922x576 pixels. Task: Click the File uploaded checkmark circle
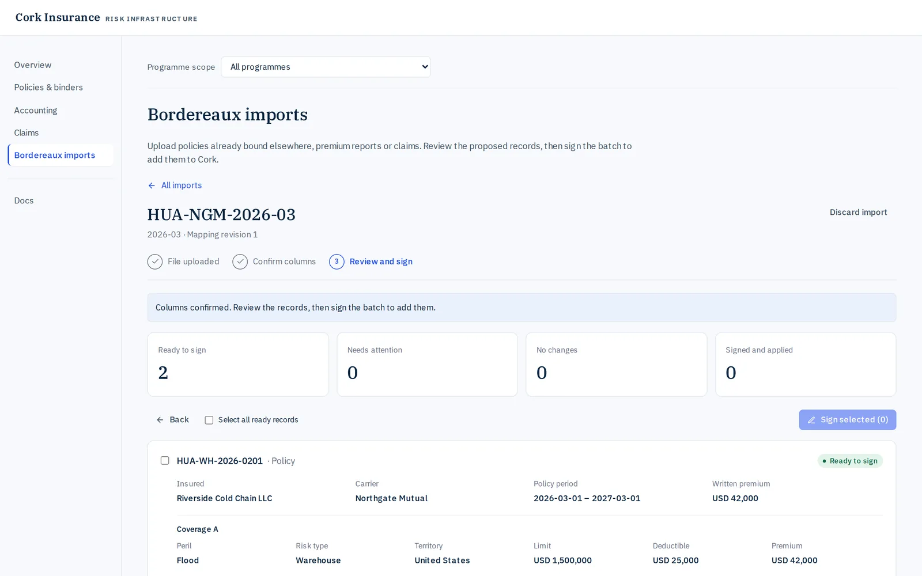[x=155, y=262]
